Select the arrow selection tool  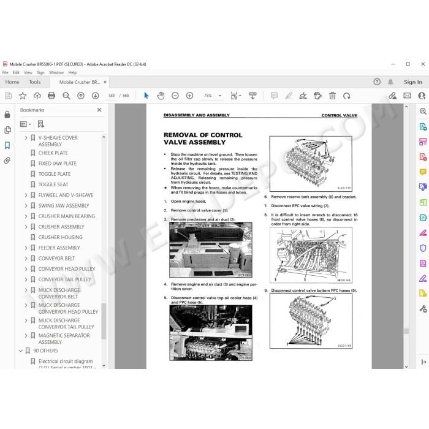146,96
